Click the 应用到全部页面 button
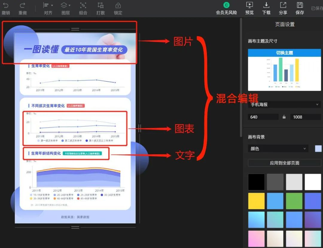This screenshot has height=248, width=323. coord(284,163)
